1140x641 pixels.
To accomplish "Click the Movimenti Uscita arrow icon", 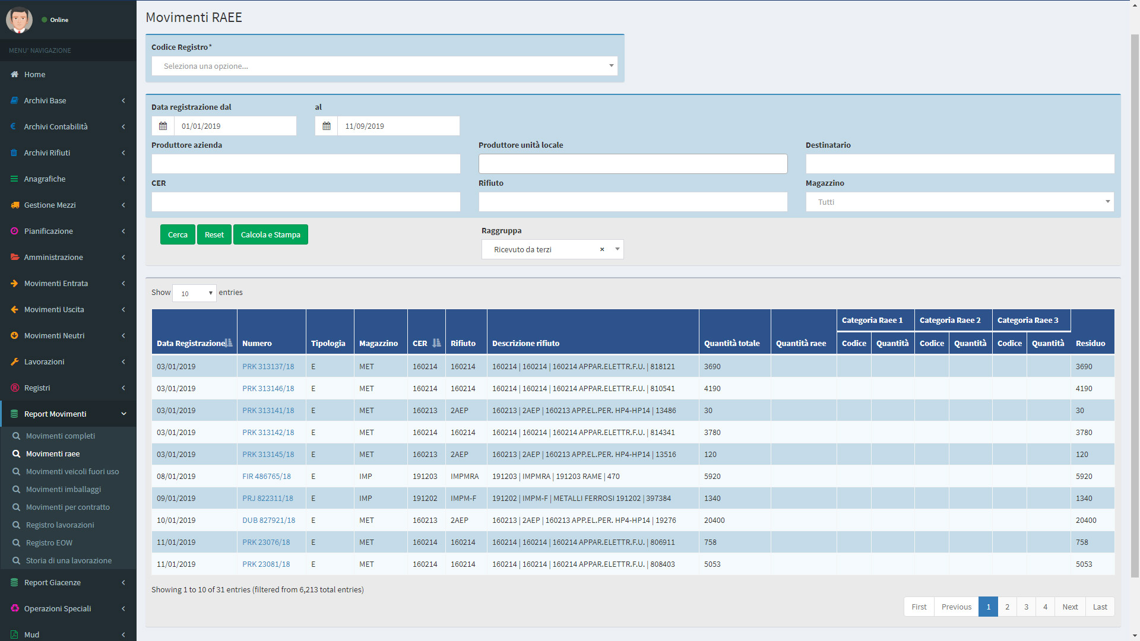I will coord(14,309).
